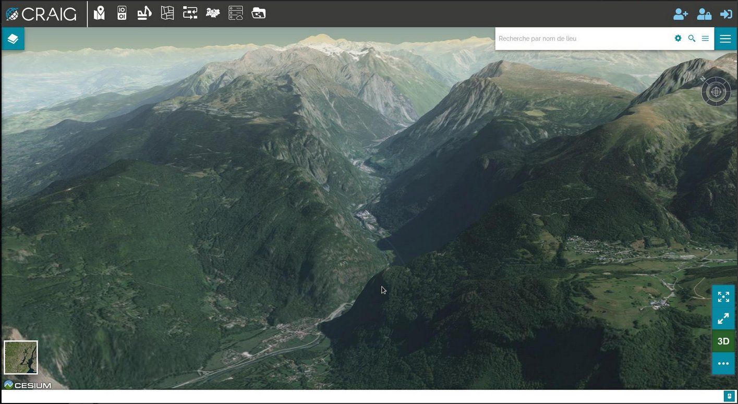Click the Cesium logo link
The width and height of the screenshot is (738, 404).
(x=28, y=385)
